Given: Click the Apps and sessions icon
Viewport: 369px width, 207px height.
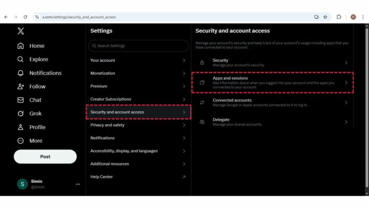Looking at the screenshot, I should pyautogui.click(x=202, y=83).
